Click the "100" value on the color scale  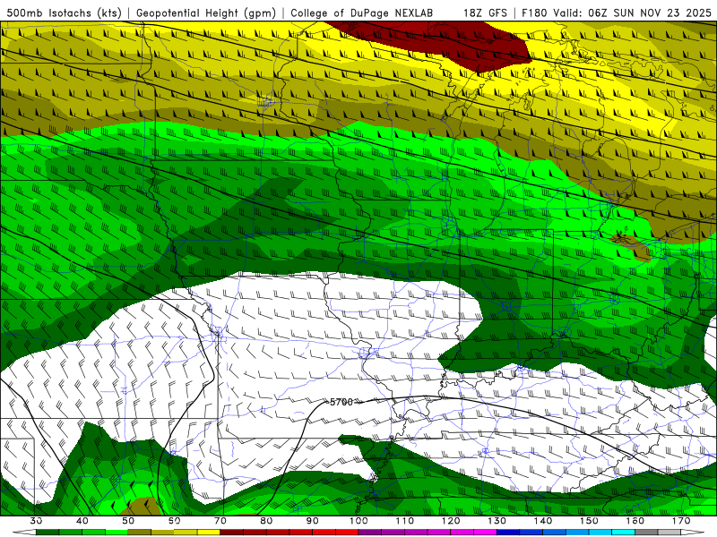click(x=358, y=521)
